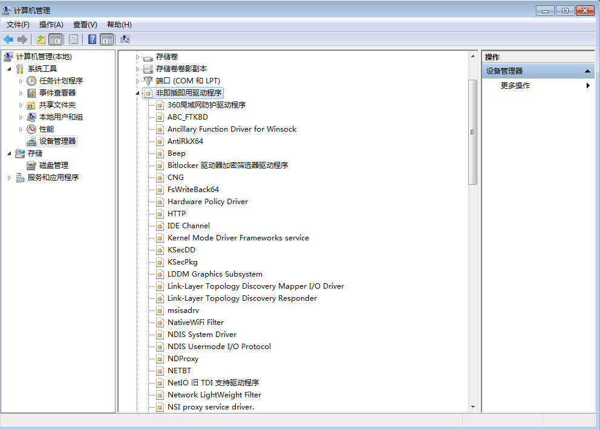Click the Disk Management (磁盘管理) icon
The width and height of the screenshot is (600, 430).
31,165
